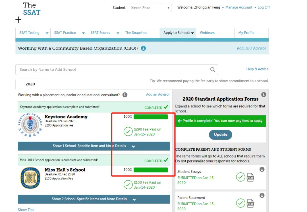Viewport: 307px width, 212px height.
Task: Click info icon next to placement counselor question
Action: [x=125, y=95]
